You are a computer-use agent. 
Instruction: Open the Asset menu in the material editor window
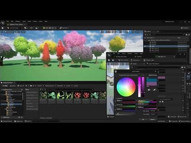(124, 54)
